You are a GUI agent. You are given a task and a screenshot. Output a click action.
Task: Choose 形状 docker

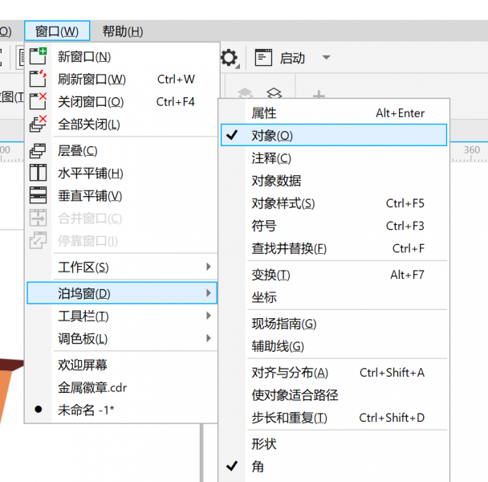334,443
